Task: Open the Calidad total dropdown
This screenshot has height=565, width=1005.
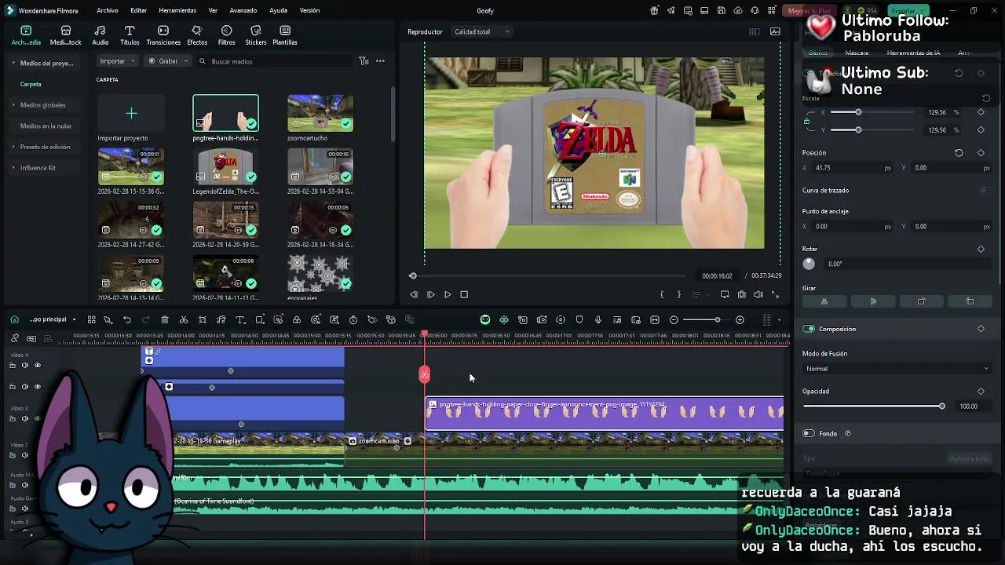Action: 481,32
